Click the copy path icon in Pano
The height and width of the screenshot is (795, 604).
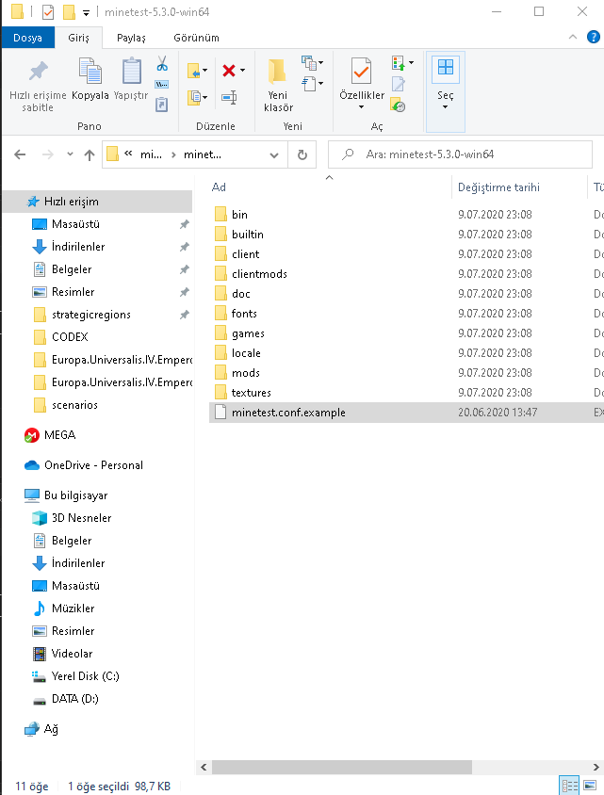coord(162,84)
